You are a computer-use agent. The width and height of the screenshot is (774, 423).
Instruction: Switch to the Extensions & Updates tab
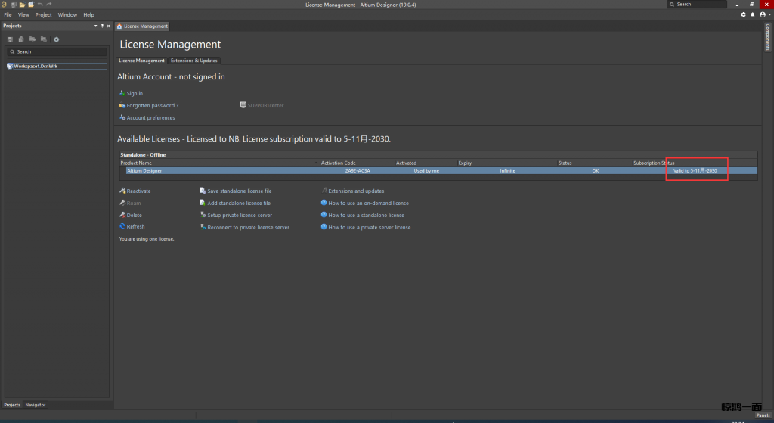[x=193, y=61]
